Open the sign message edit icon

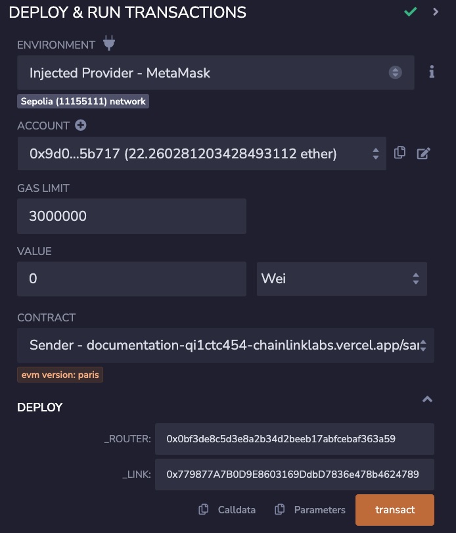423,153
